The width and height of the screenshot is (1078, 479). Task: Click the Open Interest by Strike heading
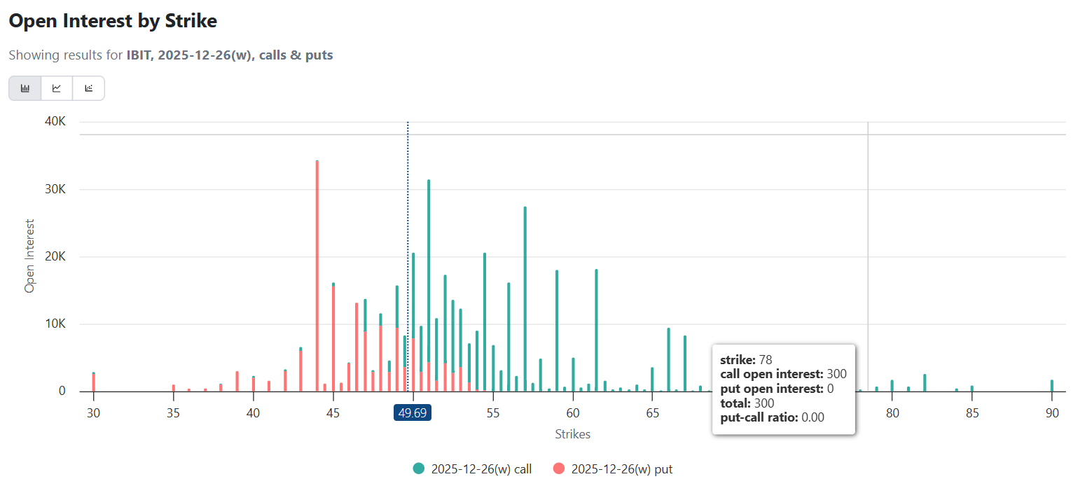[x=112, y=21]
